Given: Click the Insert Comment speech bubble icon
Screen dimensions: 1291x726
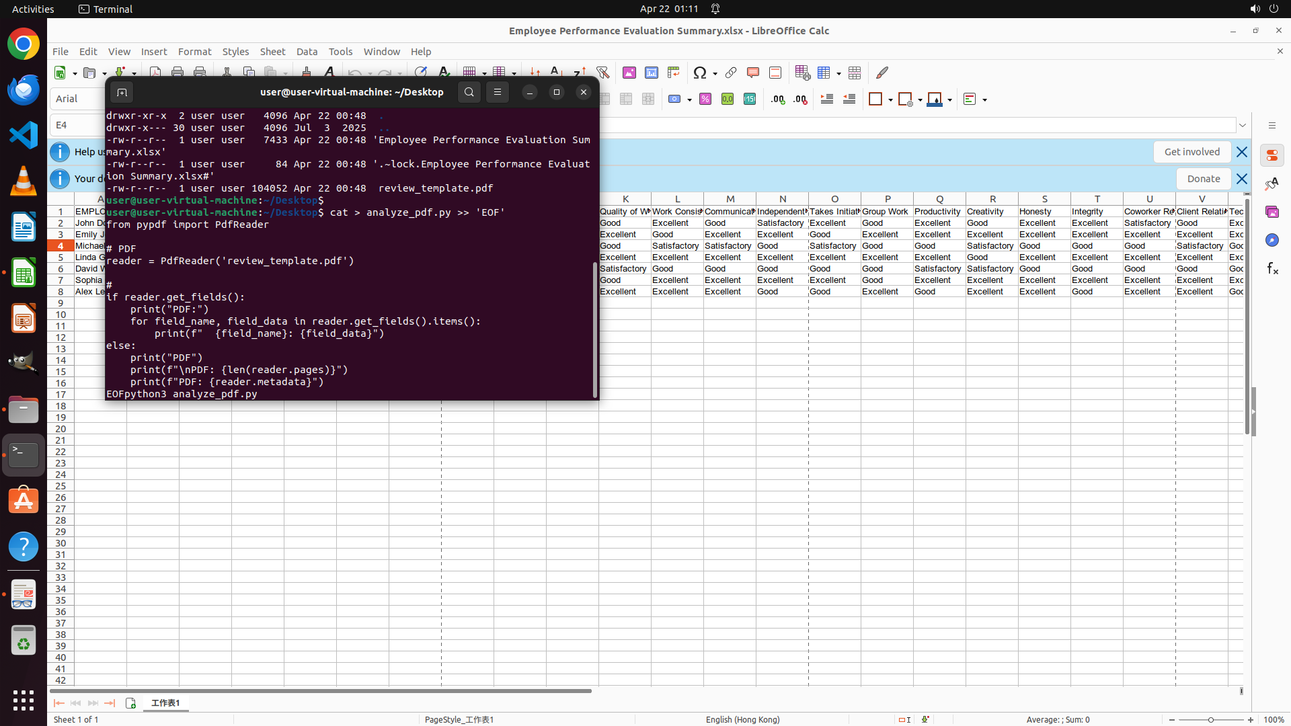Looking at the screenshot, I should 753,73.
